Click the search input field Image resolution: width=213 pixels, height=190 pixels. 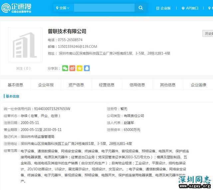[104, 8]
